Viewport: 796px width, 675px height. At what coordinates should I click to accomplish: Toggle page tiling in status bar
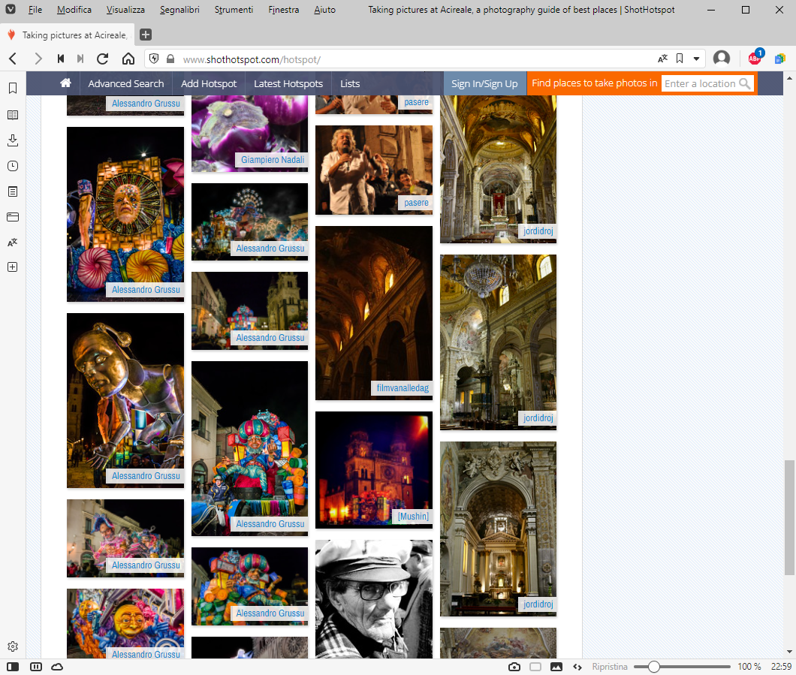[x=36, y=667]
